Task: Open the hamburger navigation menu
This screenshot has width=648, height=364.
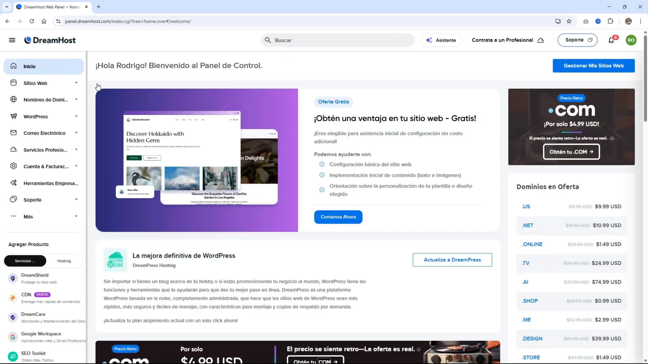Action: click(x=12, y=40)
